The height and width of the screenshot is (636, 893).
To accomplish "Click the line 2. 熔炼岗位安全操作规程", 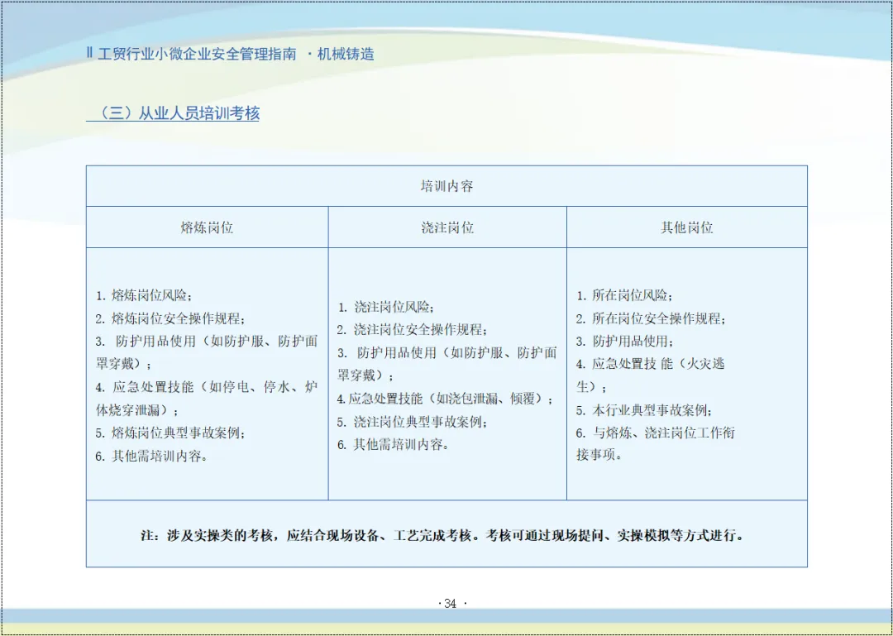I will point(170,318).
